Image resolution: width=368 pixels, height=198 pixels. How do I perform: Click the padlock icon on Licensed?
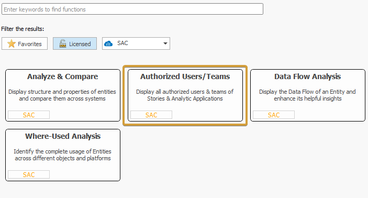pos(63,43)
